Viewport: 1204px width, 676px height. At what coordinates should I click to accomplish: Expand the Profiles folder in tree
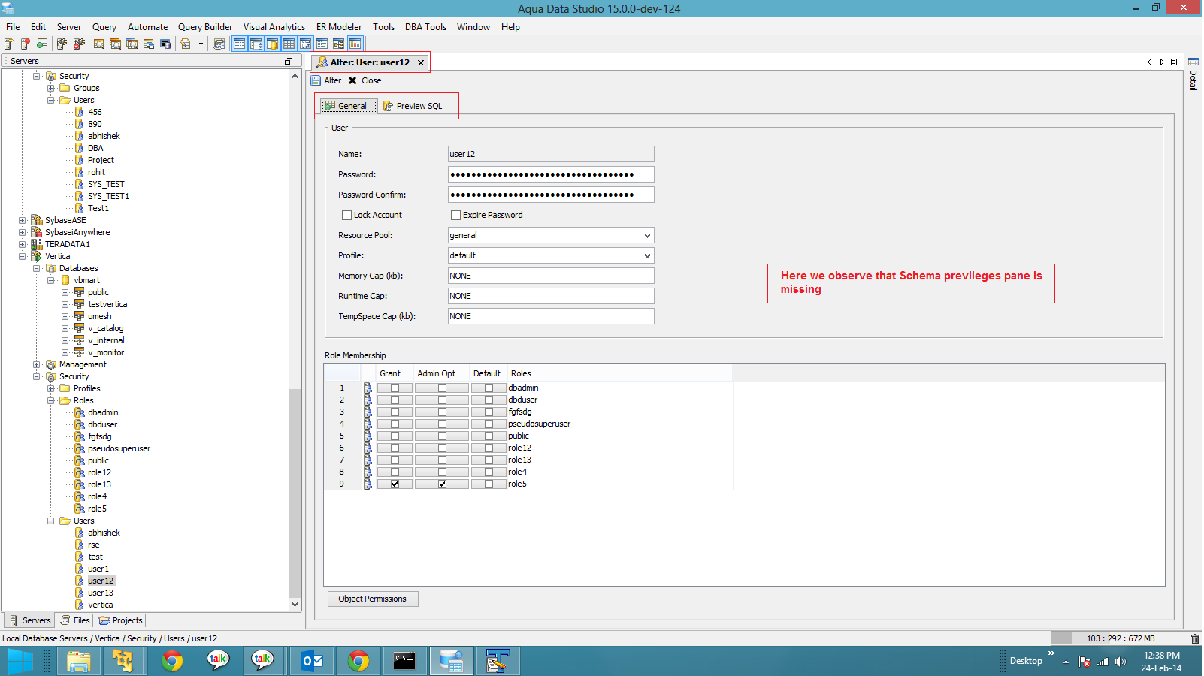pyautogui.click(x=50, y=388)
